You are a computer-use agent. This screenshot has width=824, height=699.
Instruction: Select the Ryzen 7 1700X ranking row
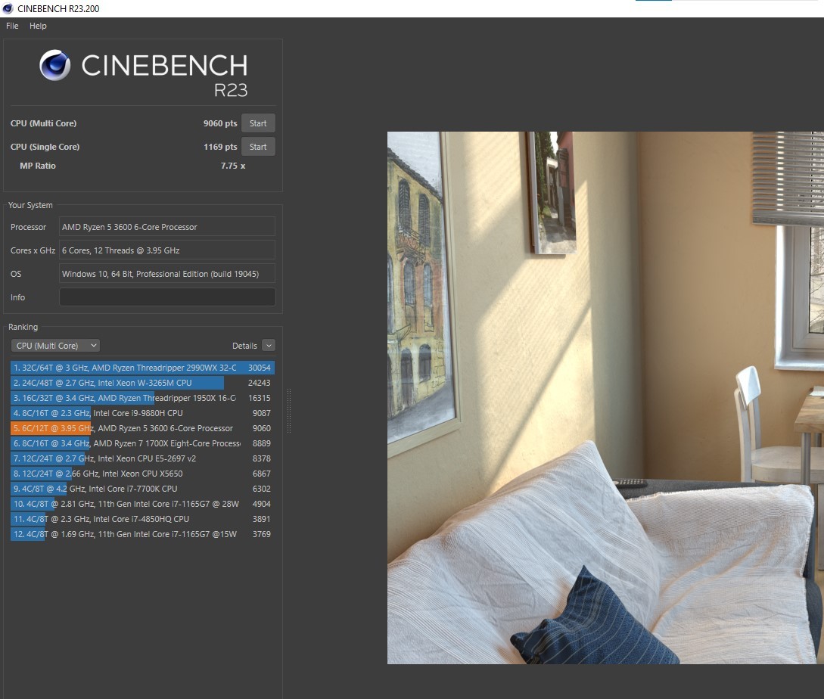tap(142, 443)
